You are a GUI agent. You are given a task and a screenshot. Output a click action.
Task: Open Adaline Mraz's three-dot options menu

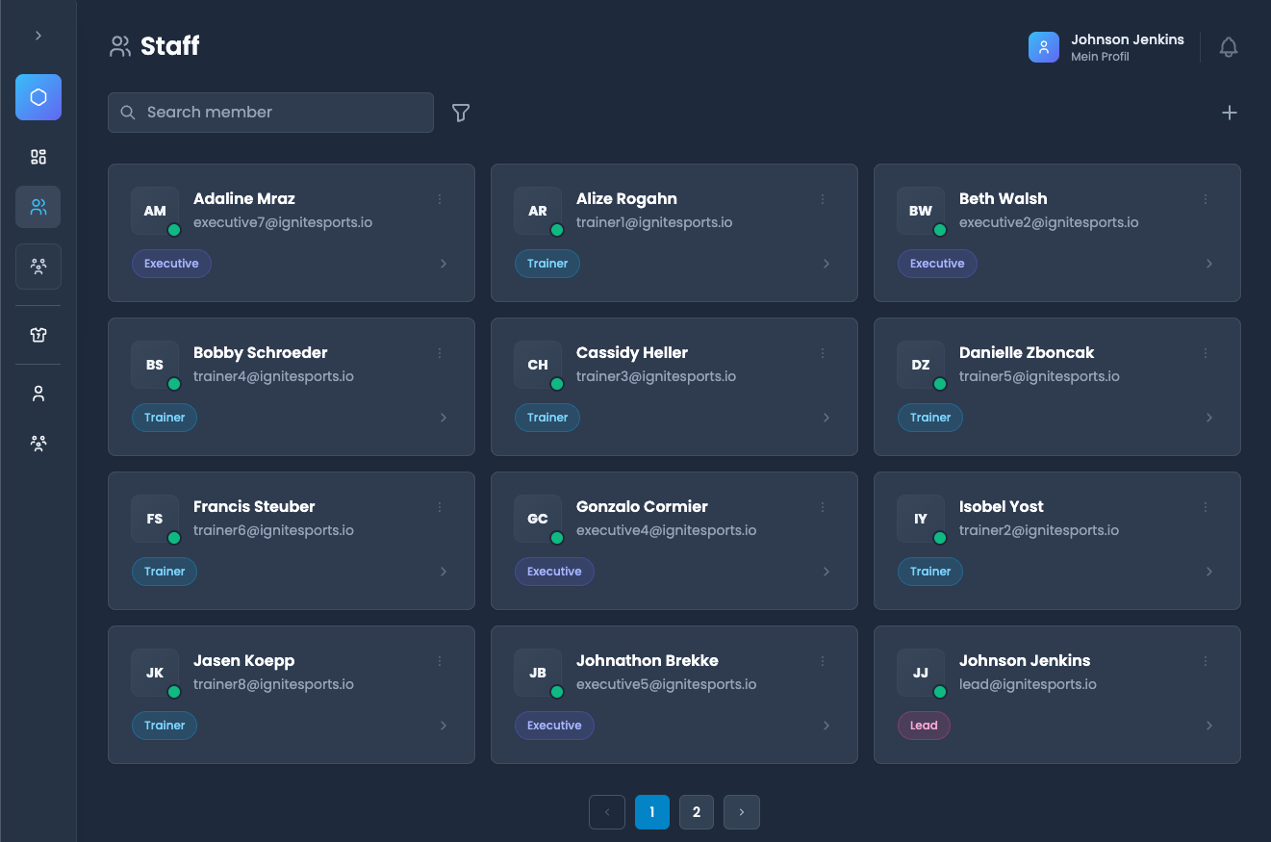tap(440, 199)
